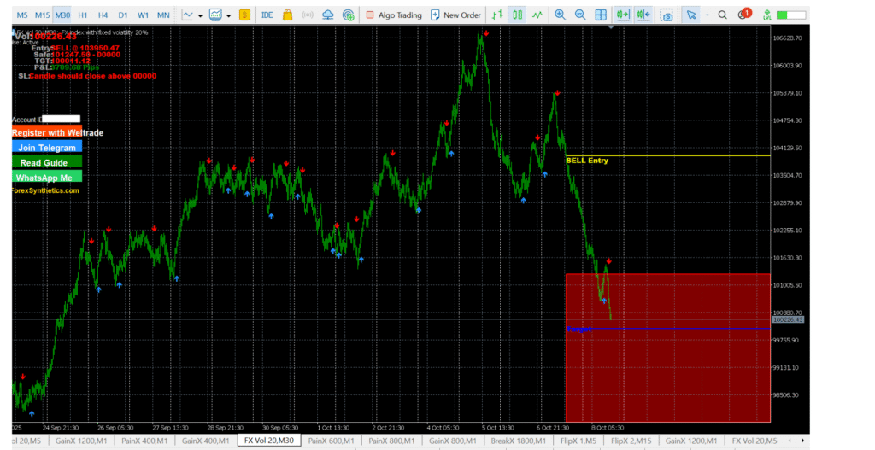Open the indicators list dropdown arrow

pos(229,15)
